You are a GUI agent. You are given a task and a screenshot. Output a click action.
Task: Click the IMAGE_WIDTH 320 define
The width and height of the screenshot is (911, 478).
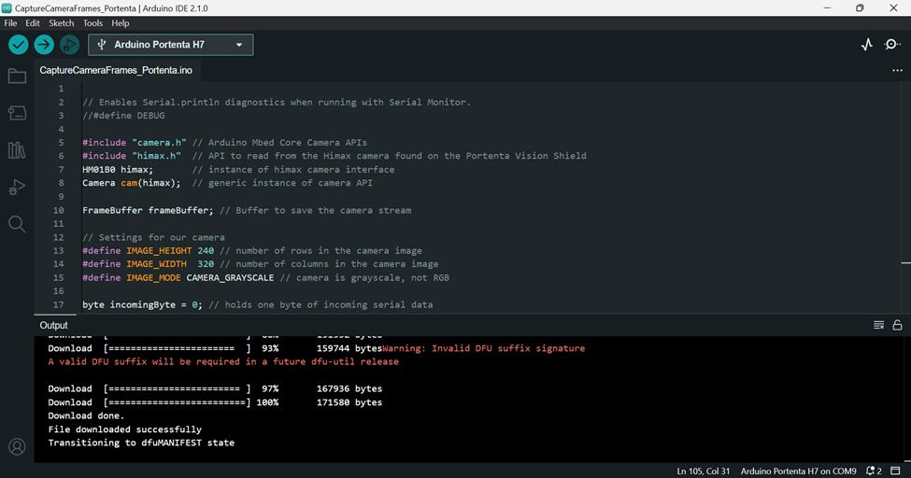(x=261, y=264)
